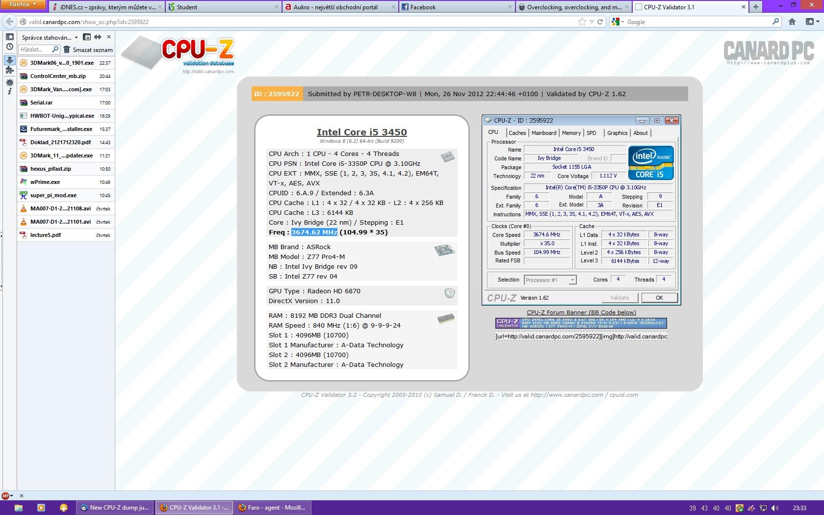This screenshot has width=824, height=515.
Task: Toggle sidebar float window icon
Action: pos(87,37)
